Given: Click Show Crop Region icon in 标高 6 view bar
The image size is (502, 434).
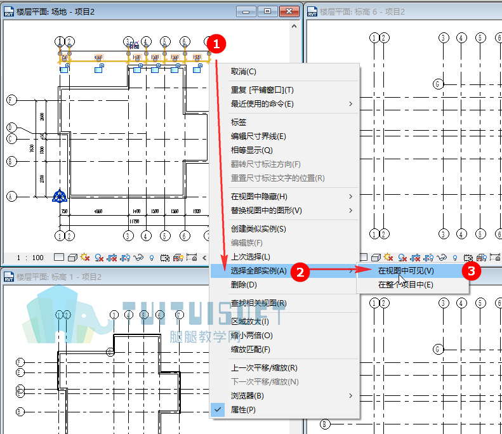Looking at the screenshot, I should tap(428, 258).
